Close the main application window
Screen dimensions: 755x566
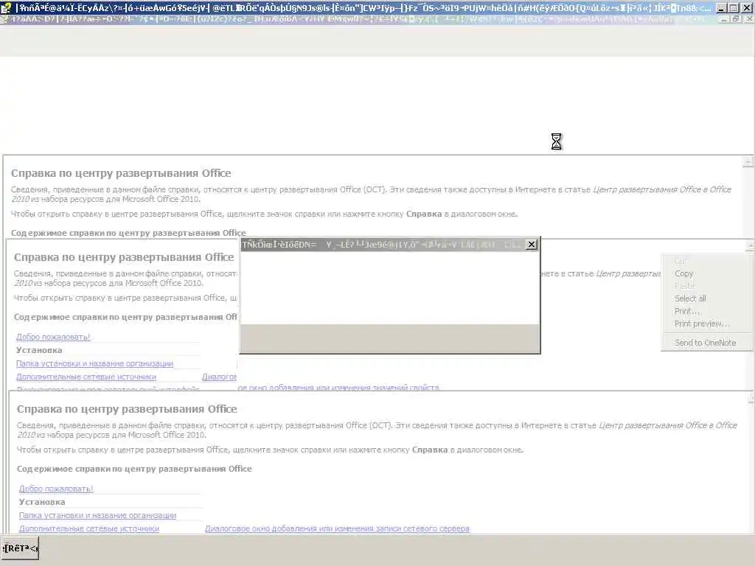[747, 7]
